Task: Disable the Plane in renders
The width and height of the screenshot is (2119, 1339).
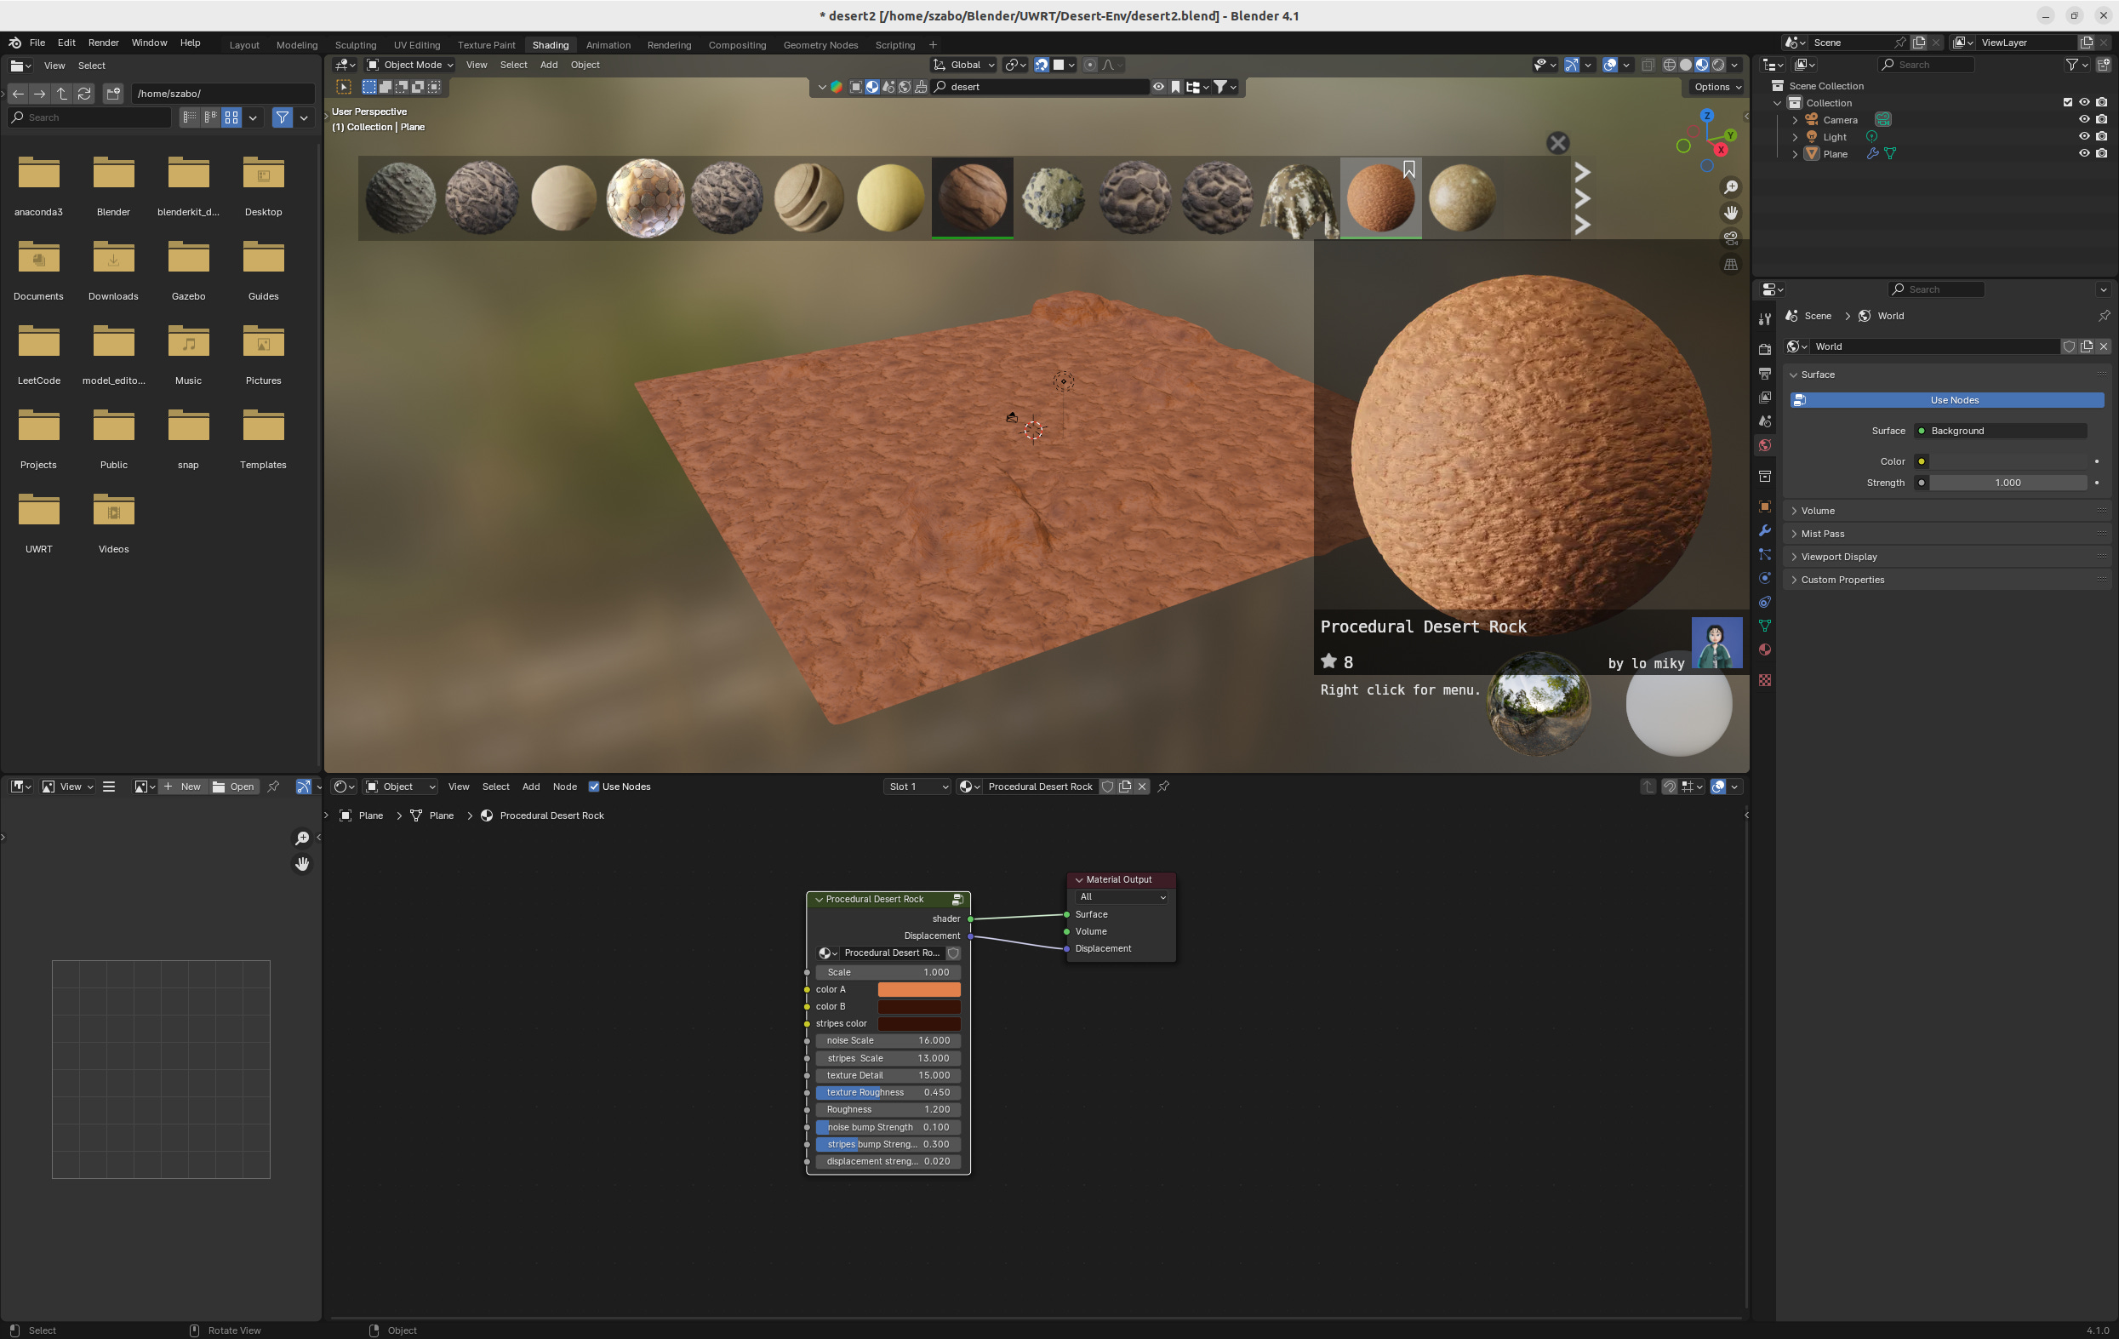Action: tap(2101, 154)
